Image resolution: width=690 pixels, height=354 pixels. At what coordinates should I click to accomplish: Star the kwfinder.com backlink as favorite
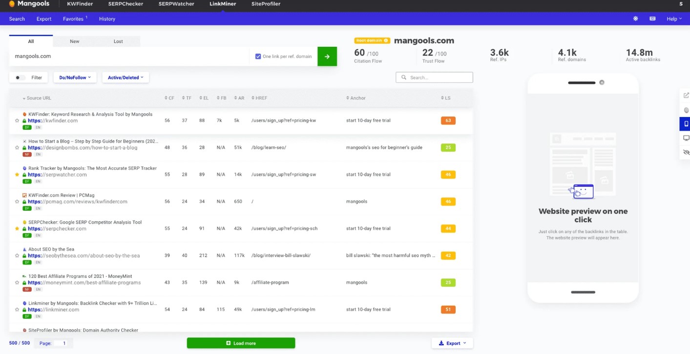(17, 120)
